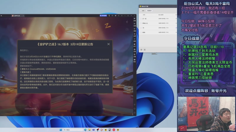Open the user account icon in emulator title bar
The height and width of the screenshot is (132, 236).
pyautogui.click(x=116, y=16)
